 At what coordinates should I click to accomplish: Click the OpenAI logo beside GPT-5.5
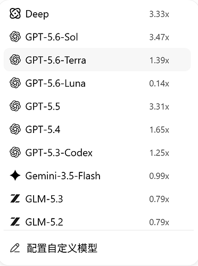point(15,106)
